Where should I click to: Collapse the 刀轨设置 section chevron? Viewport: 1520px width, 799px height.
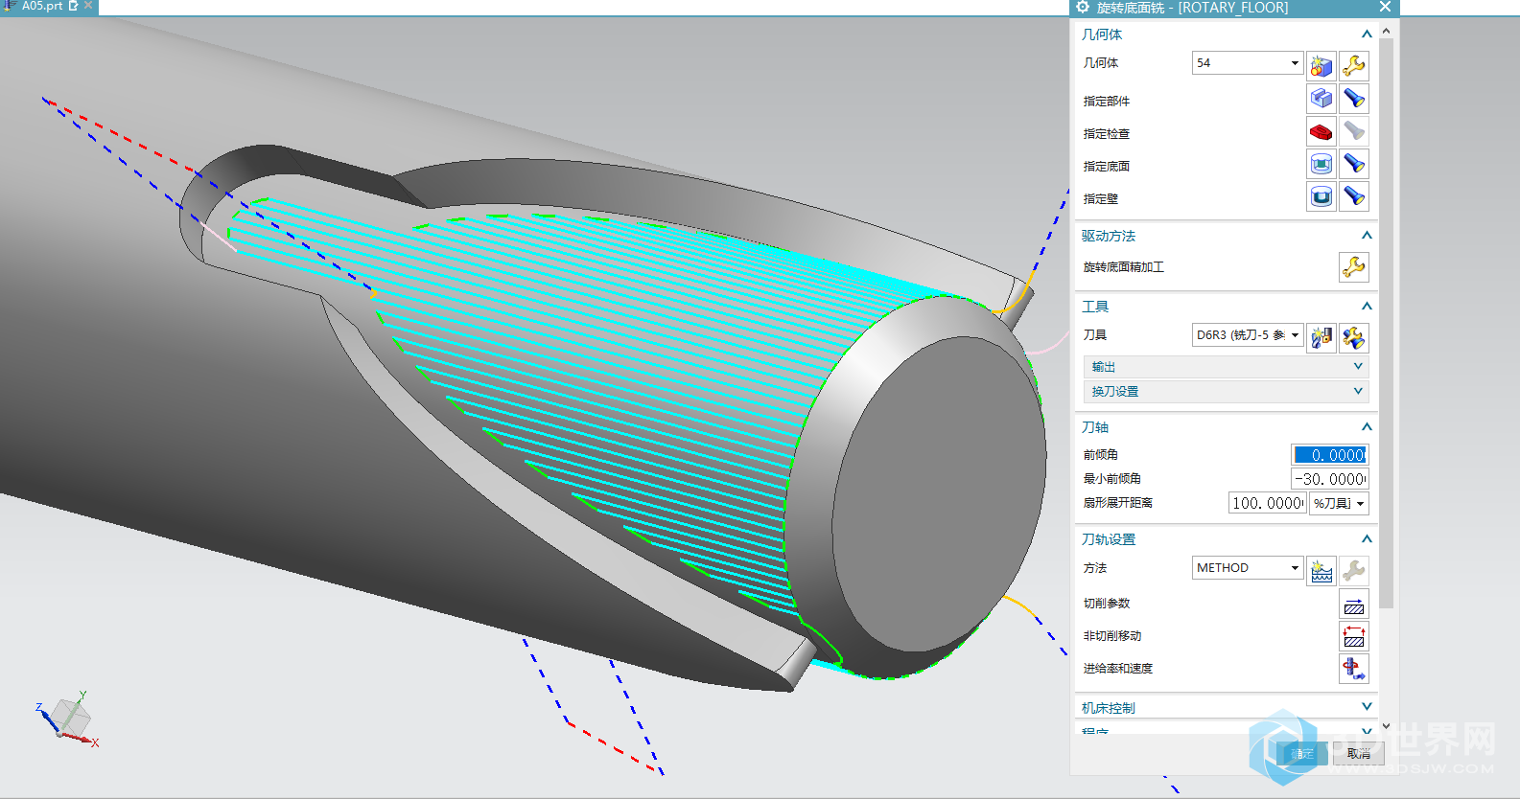[1367, 539]
